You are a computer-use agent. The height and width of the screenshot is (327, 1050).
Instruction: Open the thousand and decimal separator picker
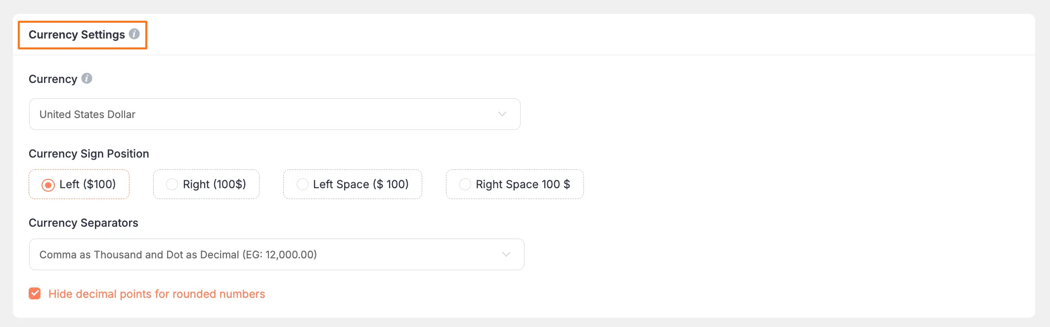(x=276, y=254)
